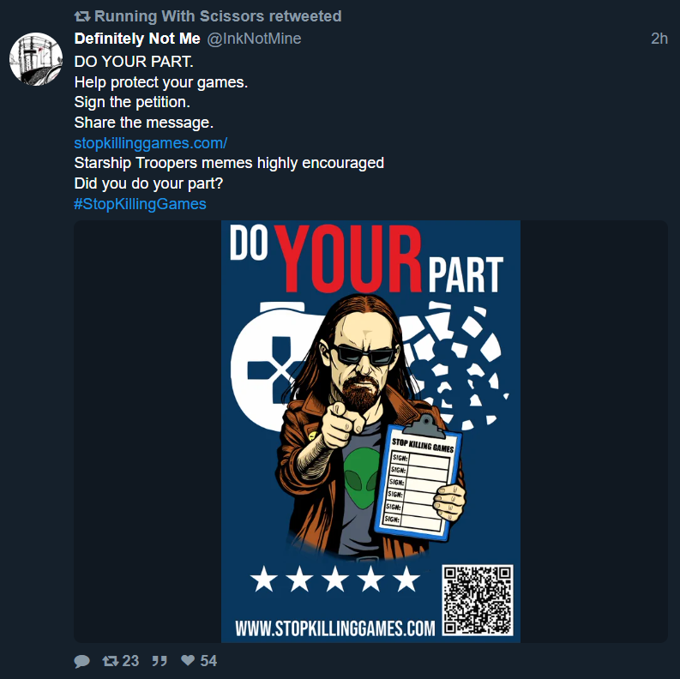Viewport: 680px width, 679px height.
Task: Click the retweeted indicator icon at top
Action: coord(82,16)
